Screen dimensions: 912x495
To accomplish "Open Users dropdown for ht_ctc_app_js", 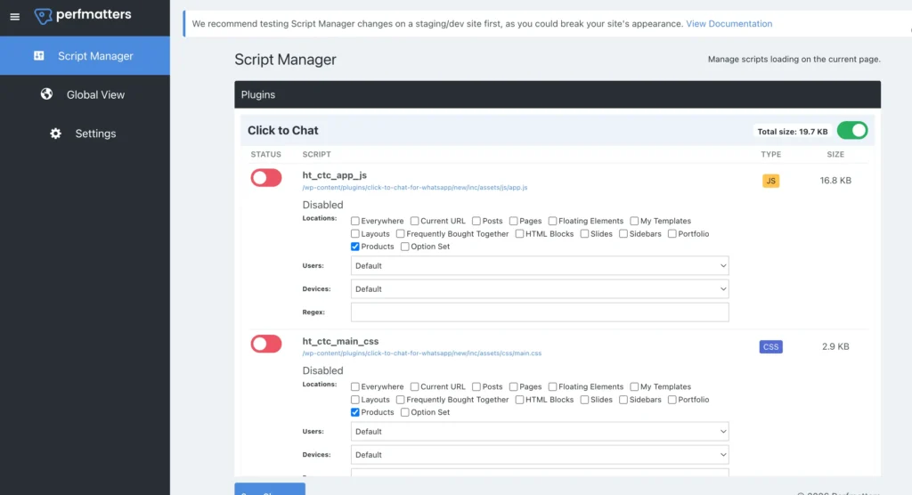I will [x=540, y=266].
